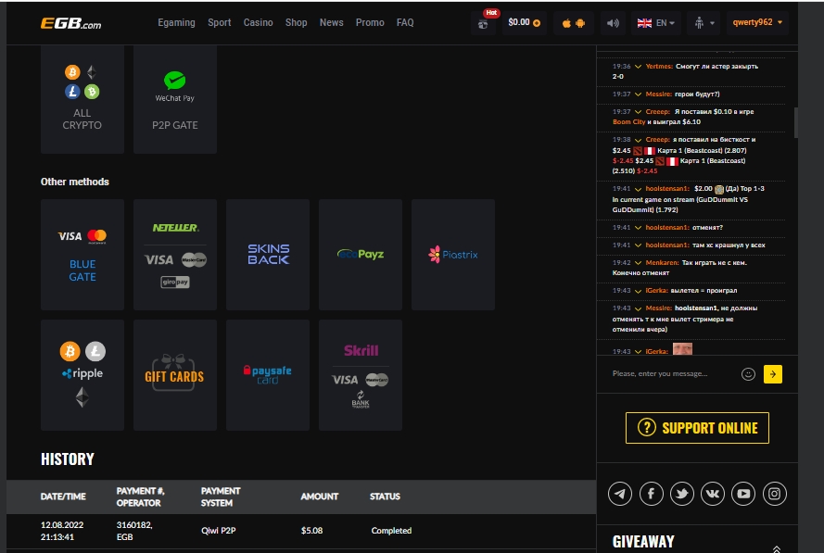Expand options for the 19:41 hoolstensan1 bet message

click(x=638, y=189)
